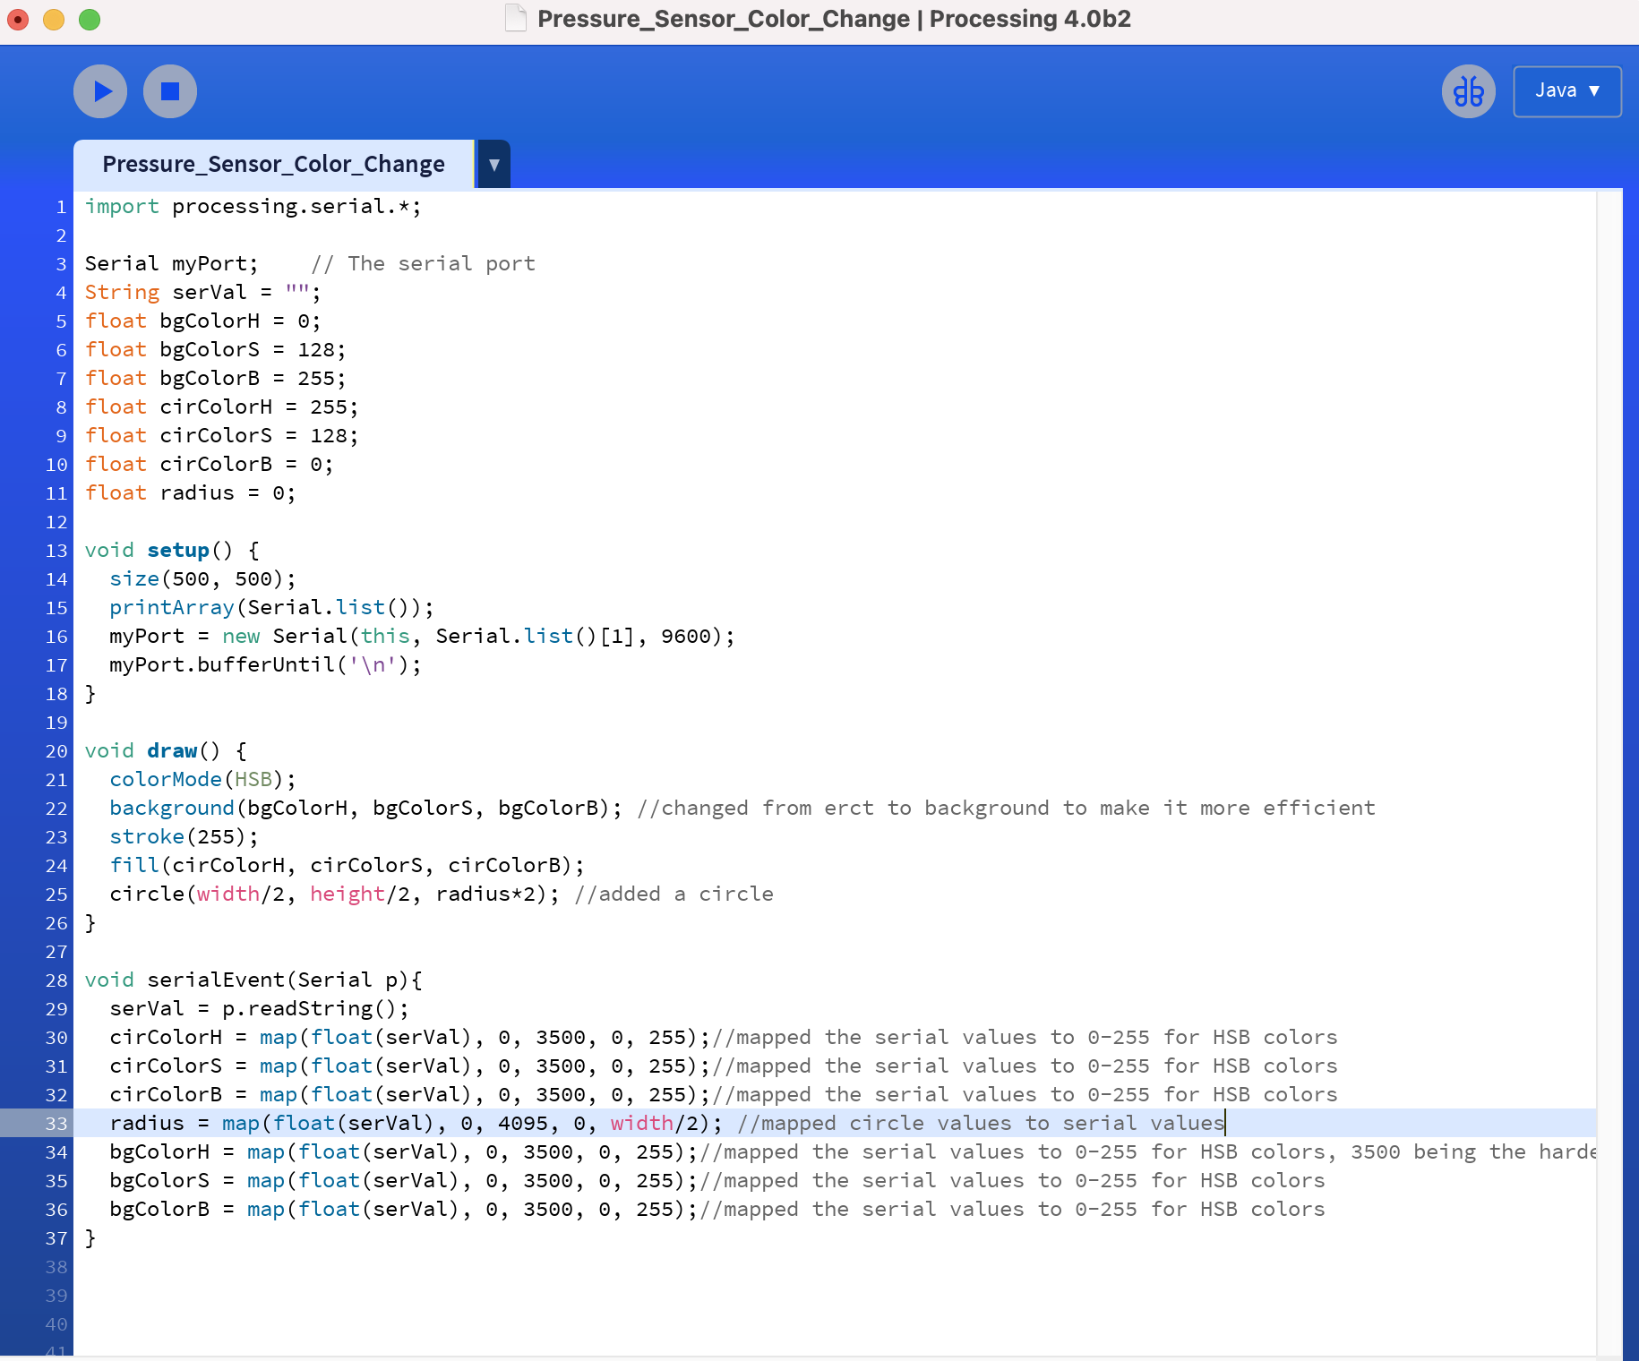
Task: Click 'stroke(255);' line
Action: (184, 836)
